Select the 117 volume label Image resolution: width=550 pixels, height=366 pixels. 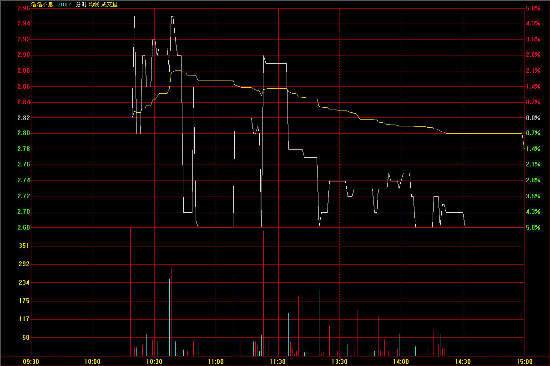pos(25,320)
